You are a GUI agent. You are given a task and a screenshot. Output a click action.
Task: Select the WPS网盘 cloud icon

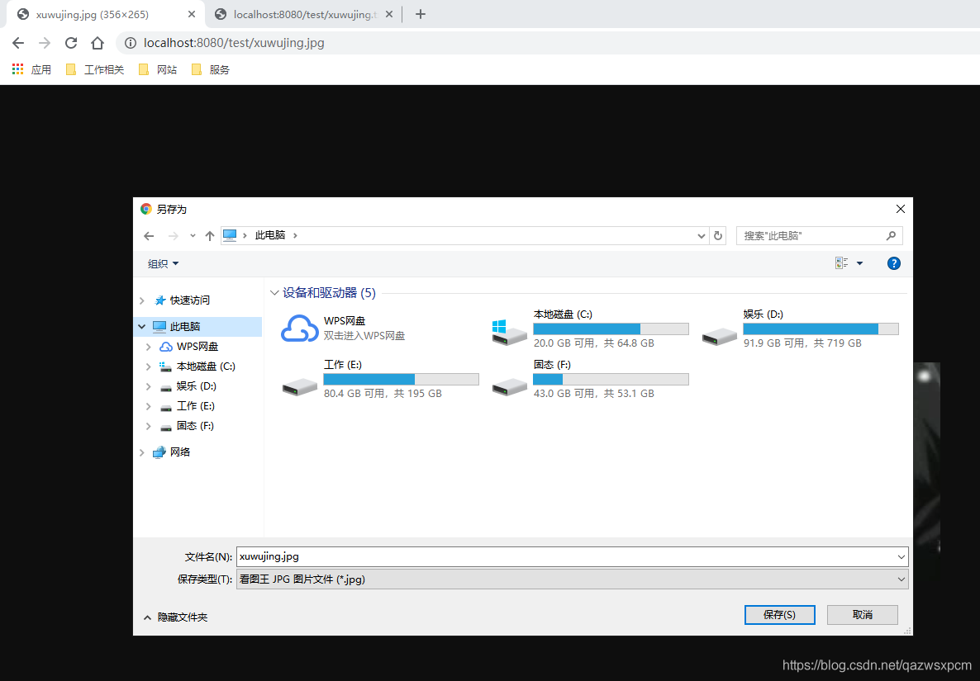point(299,328)
